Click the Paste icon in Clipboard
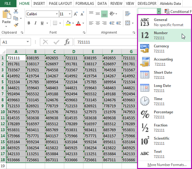192x169 pixels. (x=6, y=17)
